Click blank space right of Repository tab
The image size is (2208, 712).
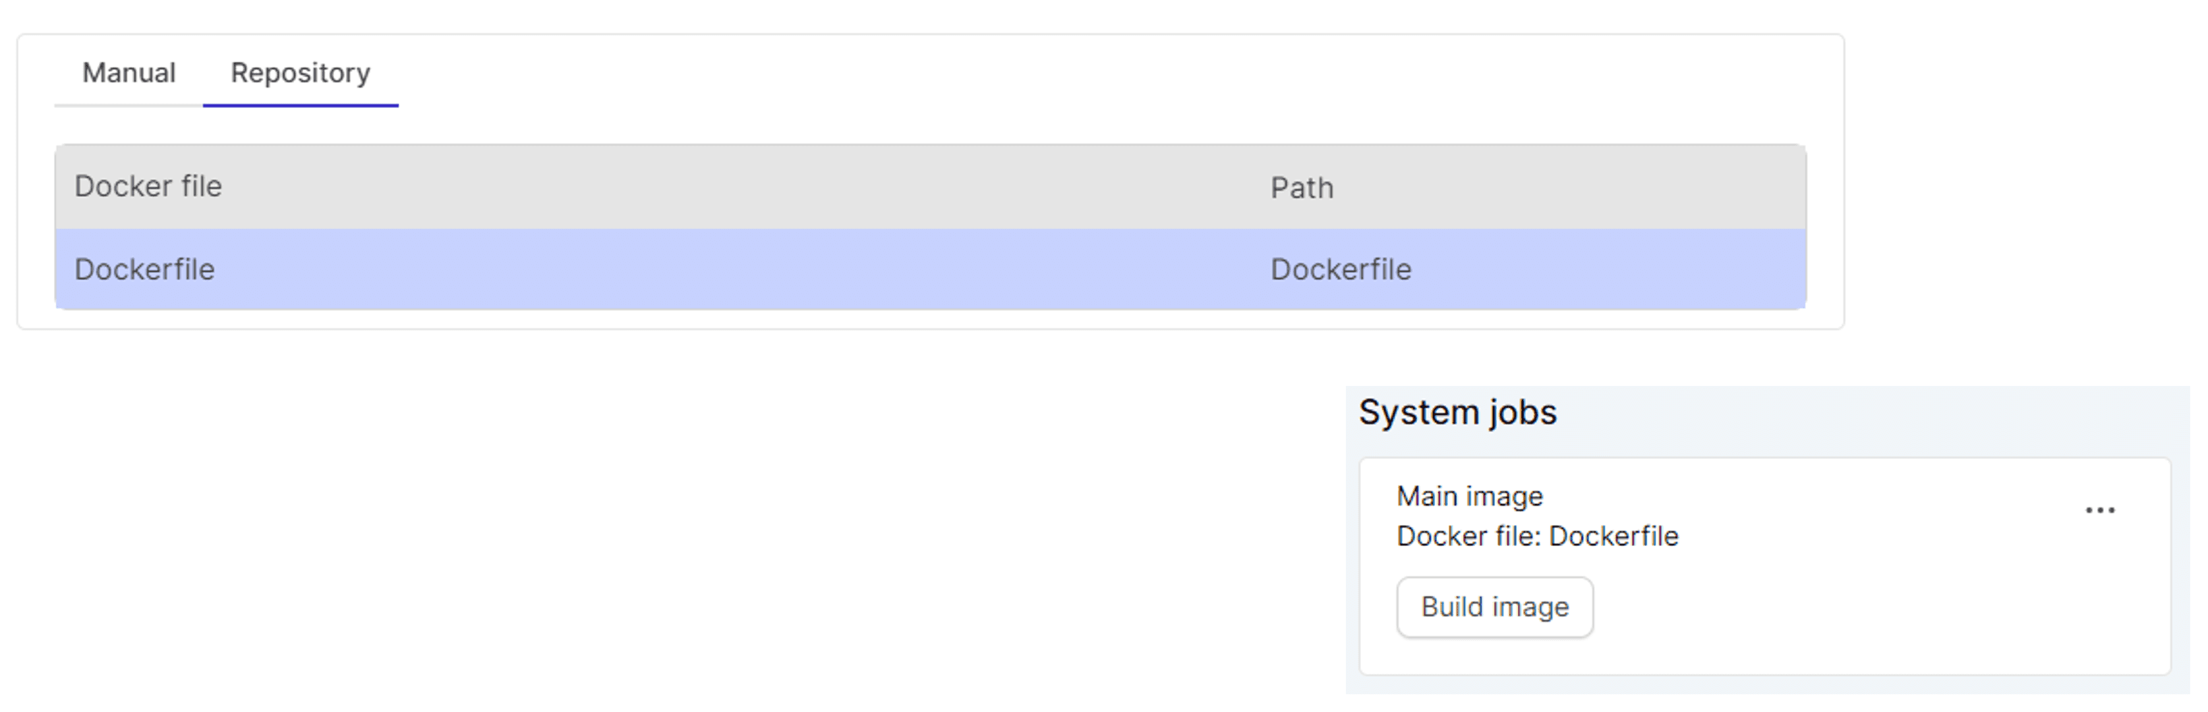pyautogui.click(x=1029, y=73)
